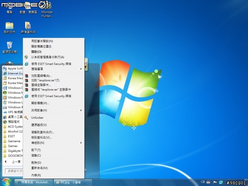This screenshot has height=186, width=248.
Task: Open the 進階選項 submenu
Action: click(x=54, y=69)
